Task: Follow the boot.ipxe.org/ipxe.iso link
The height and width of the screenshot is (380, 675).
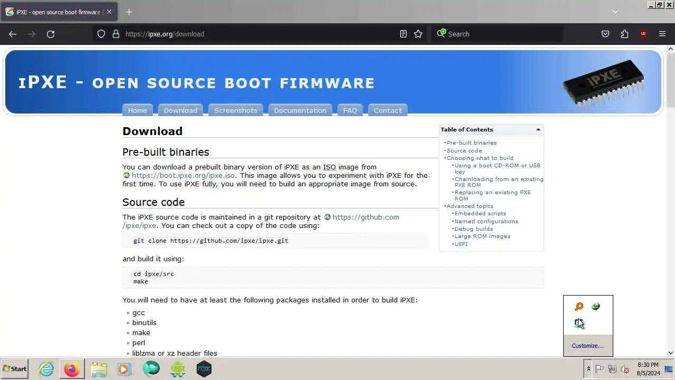Action: point(183,175)
